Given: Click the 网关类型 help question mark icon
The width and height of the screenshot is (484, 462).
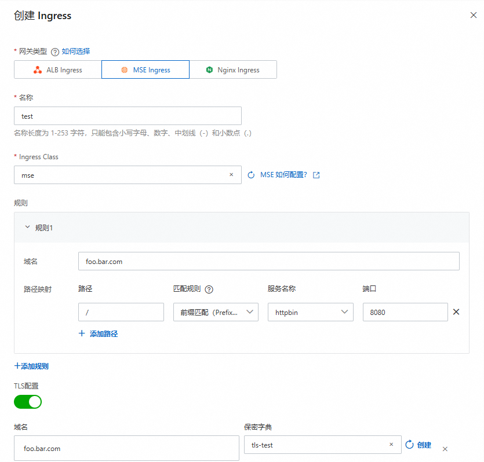Looking at the screenshot, I should pos(55,52).
